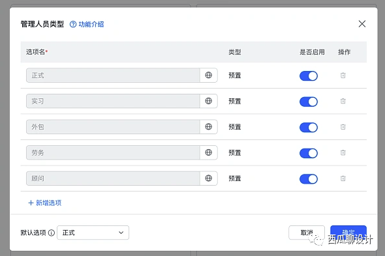Open the 默认选项 dropdown showing 正式
This screenshot has height=256, width=385.
[93, 233]
